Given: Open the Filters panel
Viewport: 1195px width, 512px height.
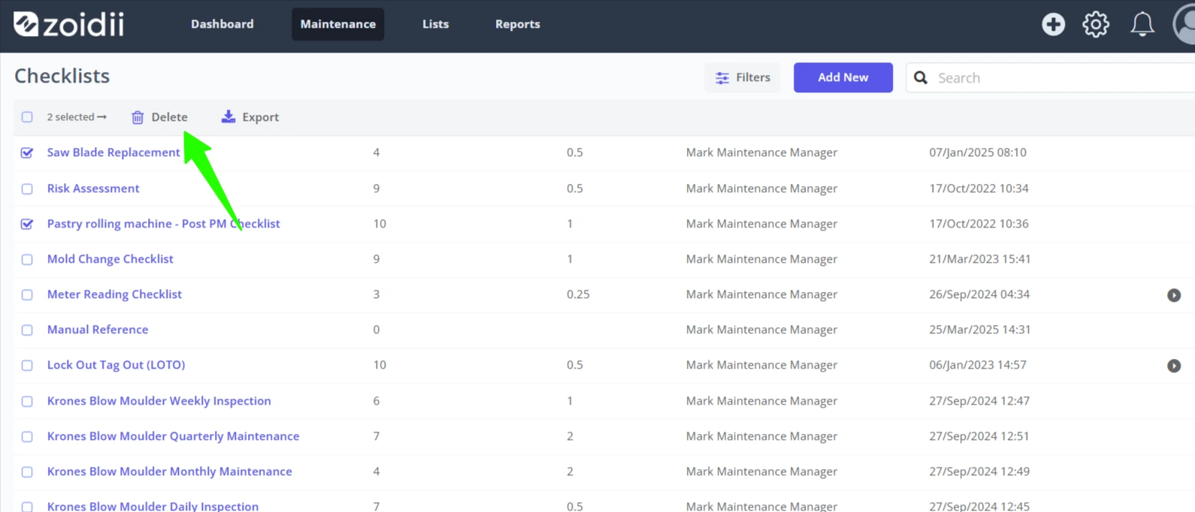Looking at the screenshot, I should click(743, 77).
